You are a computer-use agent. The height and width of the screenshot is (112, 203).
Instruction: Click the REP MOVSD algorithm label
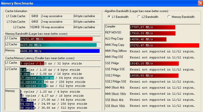click(113, 32)
